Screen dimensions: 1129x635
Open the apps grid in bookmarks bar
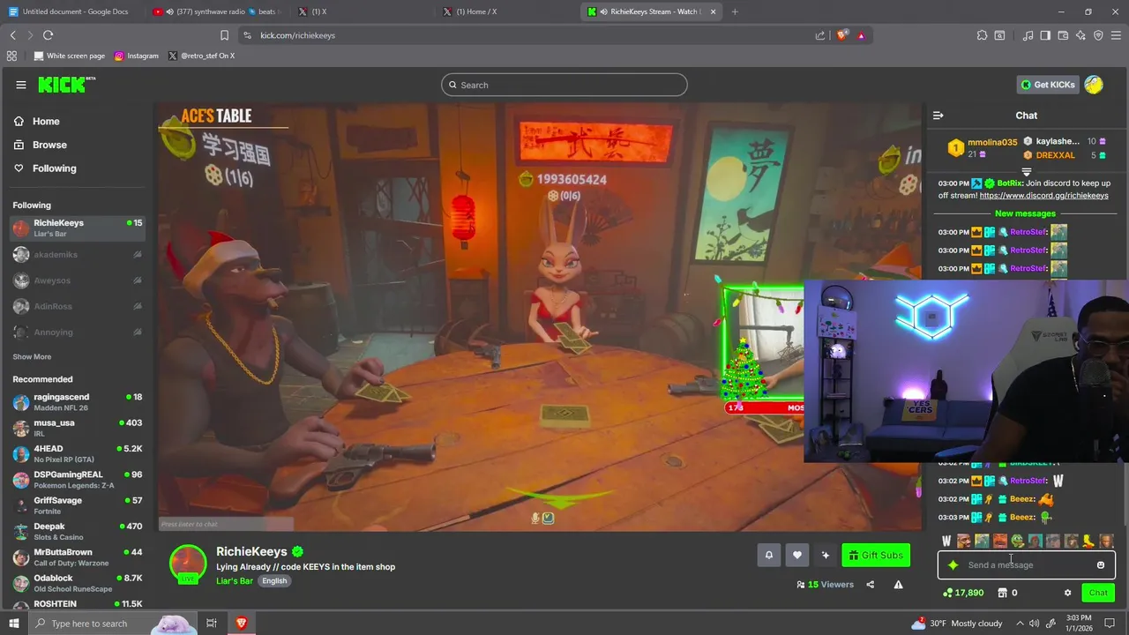pos(11,56)
